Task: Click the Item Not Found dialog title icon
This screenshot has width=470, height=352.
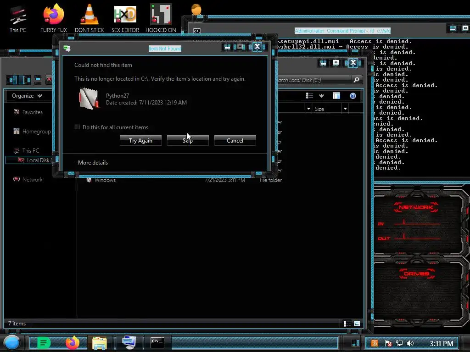Action: (67, 49)
